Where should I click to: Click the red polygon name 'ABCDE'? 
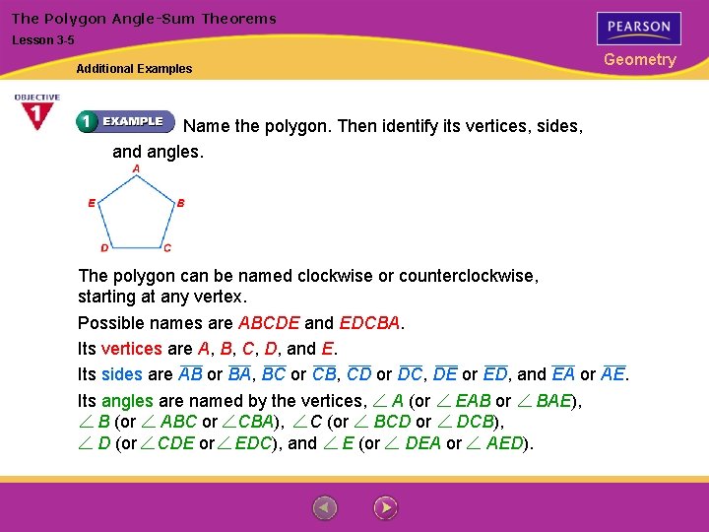(x=269, y=323)
